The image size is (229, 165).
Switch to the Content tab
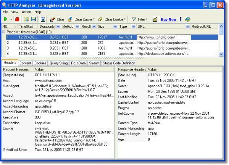pyautogui.click(x=25, y=63)
